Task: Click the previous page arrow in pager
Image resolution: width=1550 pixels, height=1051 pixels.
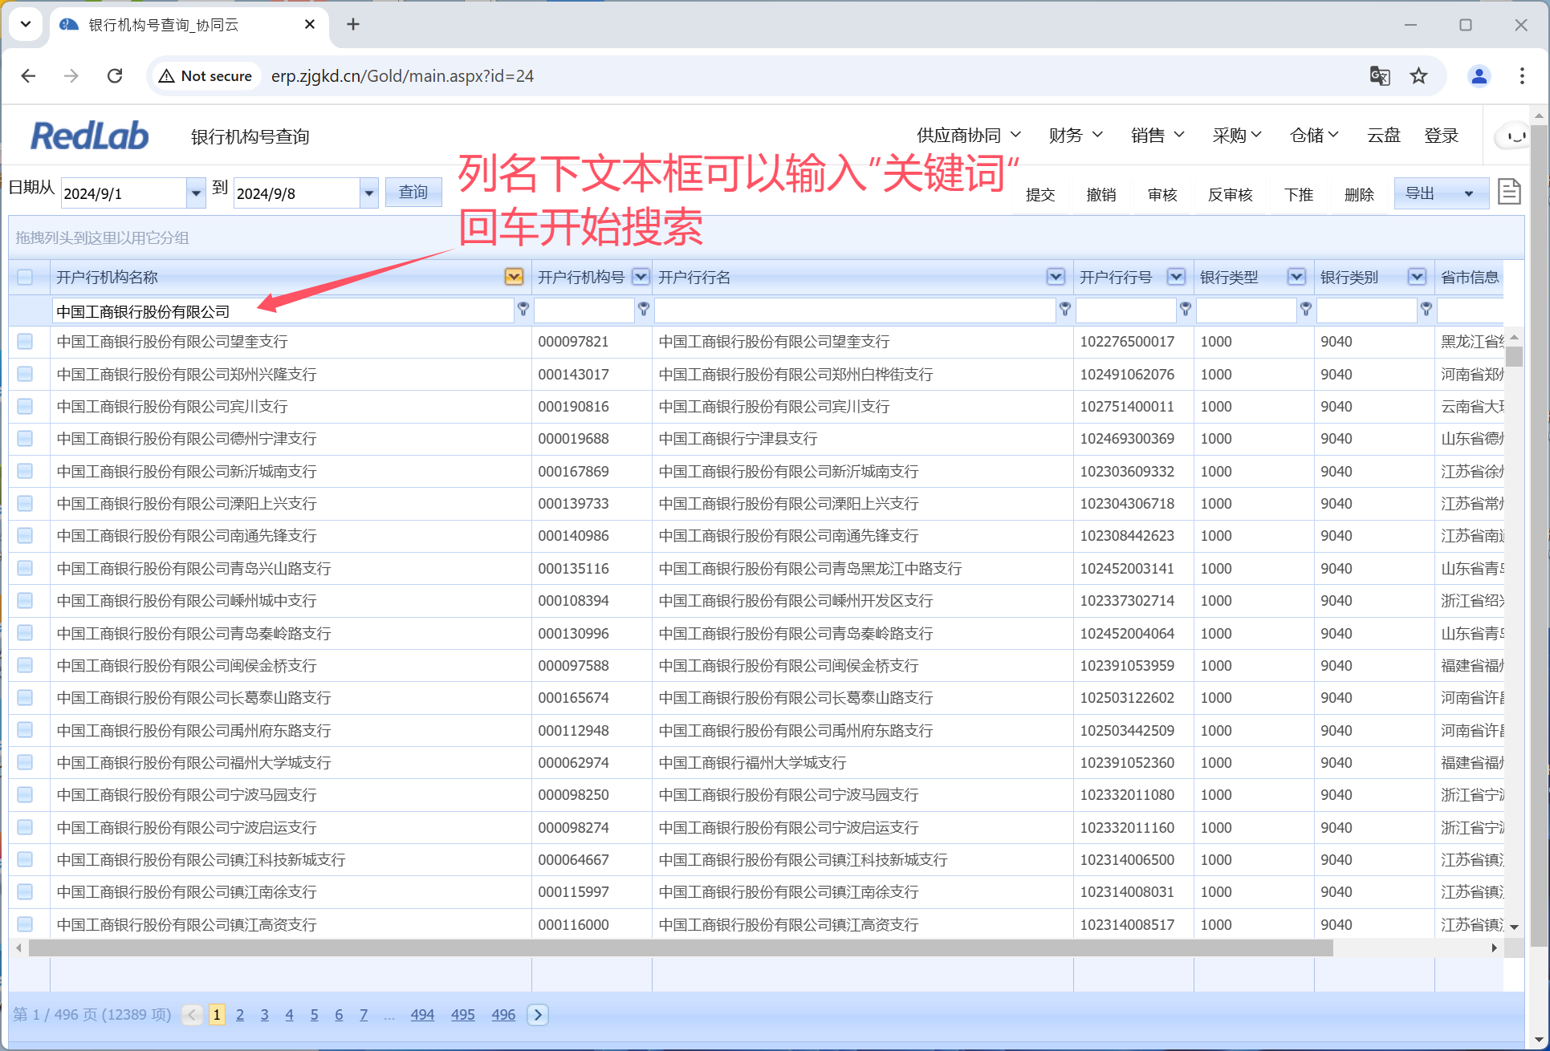Action: (x=192, y=1015)
